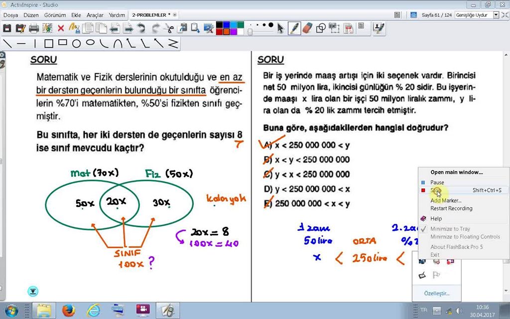The height and width of the screenshot is (319, 510).
Task: Open the Araçlar menu
Action: point(95,15)
